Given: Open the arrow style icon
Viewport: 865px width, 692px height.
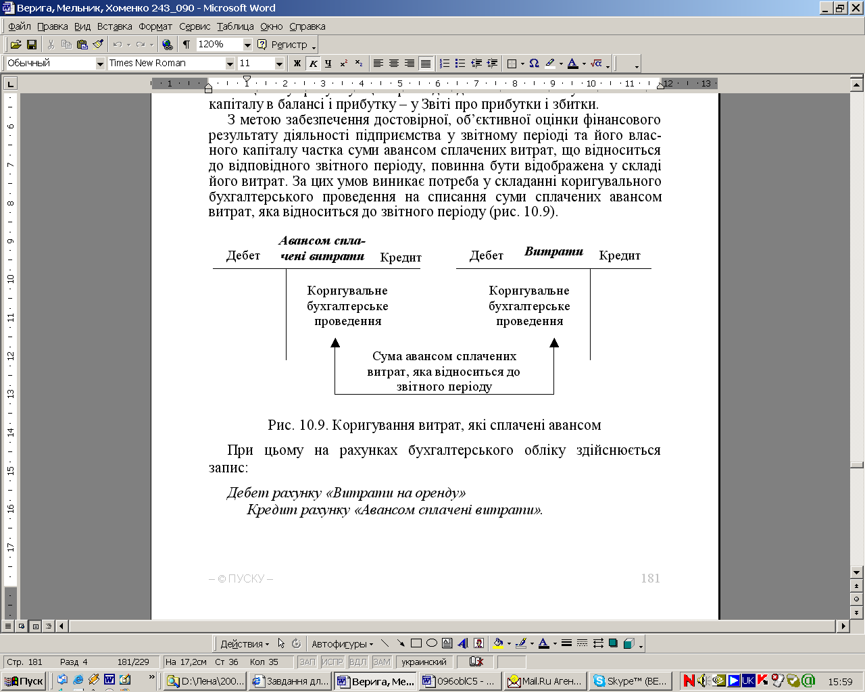Looking at the screenshot, I should [x=598, y=643].
